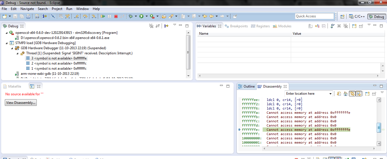The image size is (387, 159).
Task: Select the arm-none-eabi-gdb process entry
Action: pyautogui.click(x=47, y=74)
